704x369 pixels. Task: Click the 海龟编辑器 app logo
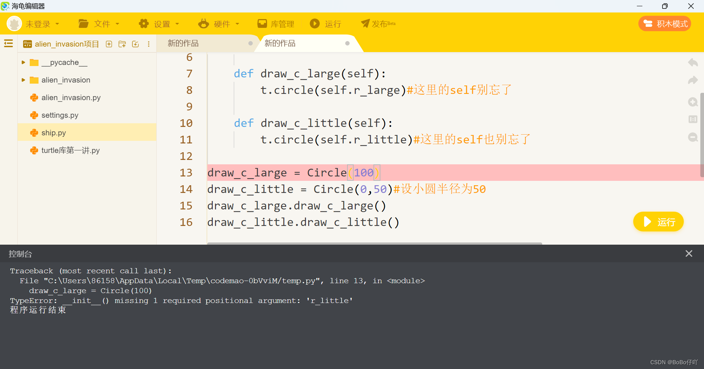point(5,6)
